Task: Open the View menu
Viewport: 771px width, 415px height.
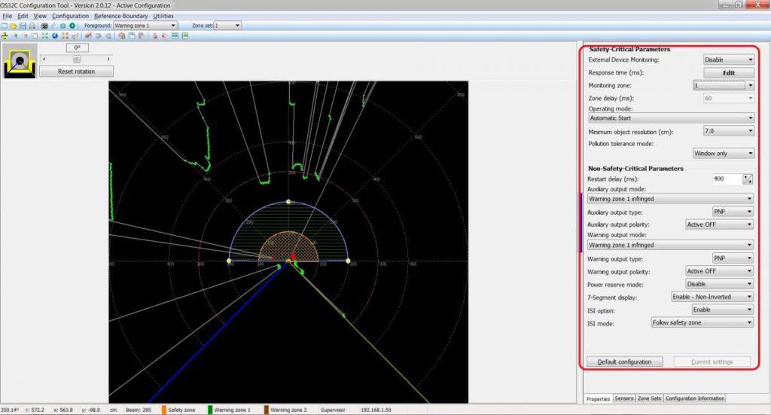Action: click(x=40, y=16)
